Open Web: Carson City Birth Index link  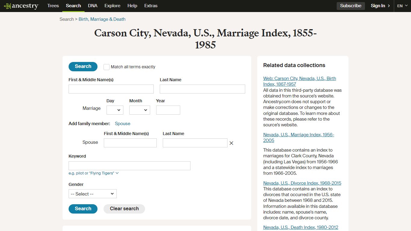point(300,81)
